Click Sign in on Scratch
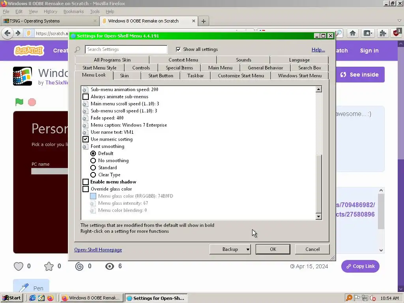Viewport: 404px width, 303px height. coord(369,50)
